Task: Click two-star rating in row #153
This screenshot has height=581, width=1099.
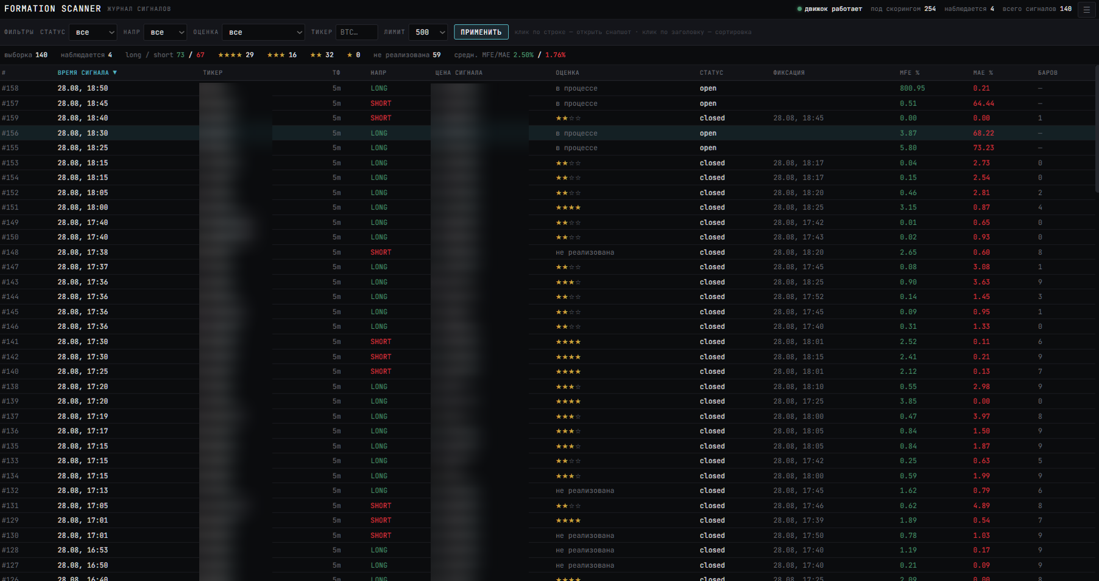Action: 568,163
